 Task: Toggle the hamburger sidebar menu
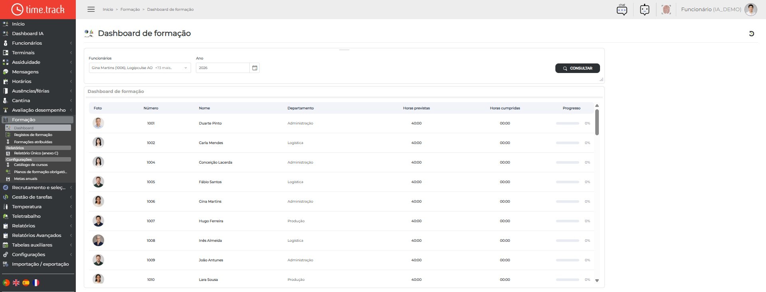coord(91,9)
